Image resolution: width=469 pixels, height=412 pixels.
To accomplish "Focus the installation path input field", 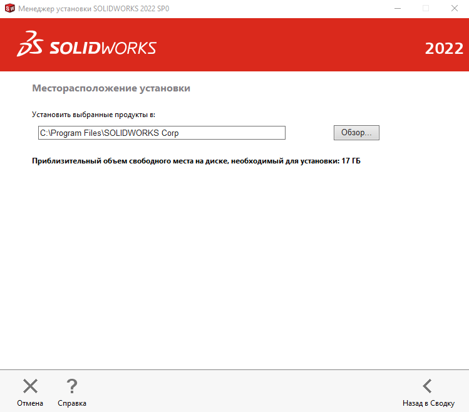I will (162, 133).
